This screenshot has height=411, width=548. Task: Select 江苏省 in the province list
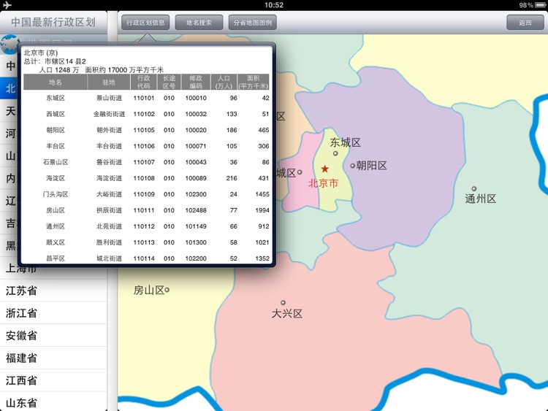coord(53,291)
